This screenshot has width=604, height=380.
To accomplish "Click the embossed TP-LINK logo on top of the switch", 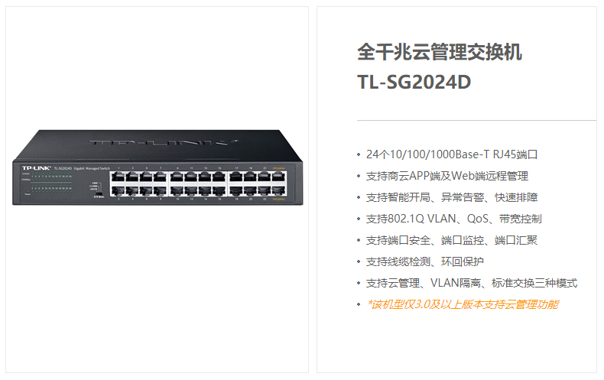I will [x=164, y=142].
